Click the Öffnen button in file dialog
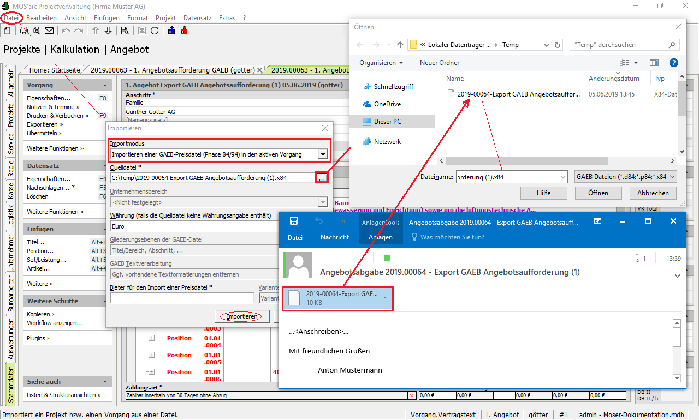Screen dimensions: 699x420 (x=598, y=193)
